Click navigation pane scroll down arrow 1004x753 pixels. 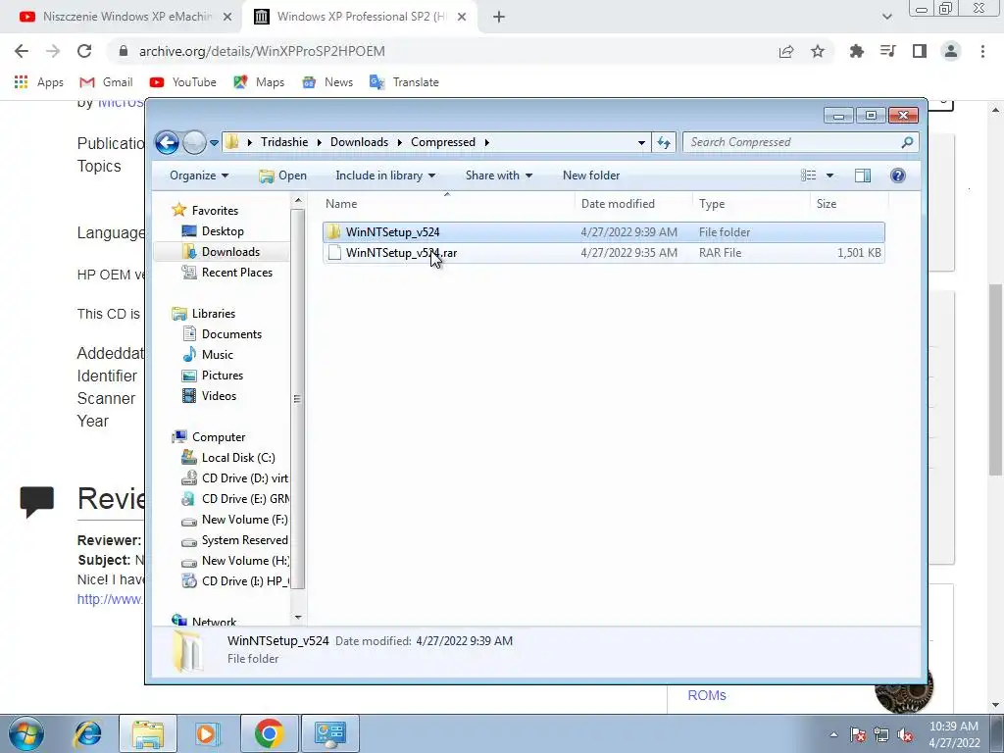click(298, 618)
